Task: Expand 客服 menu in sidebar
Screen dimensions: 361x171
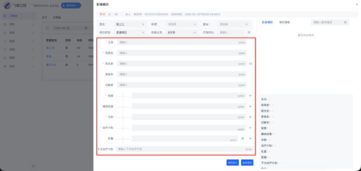Action: [19, 41]
